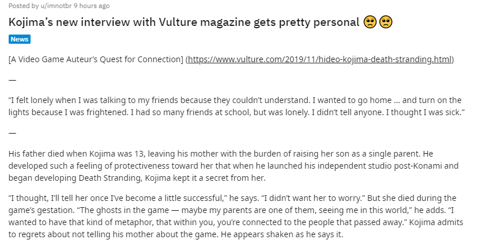The height and width of the screenshot is (247, 482).
Task: Open the vulture.com Death Stranding article link
Action: (319, 59)
